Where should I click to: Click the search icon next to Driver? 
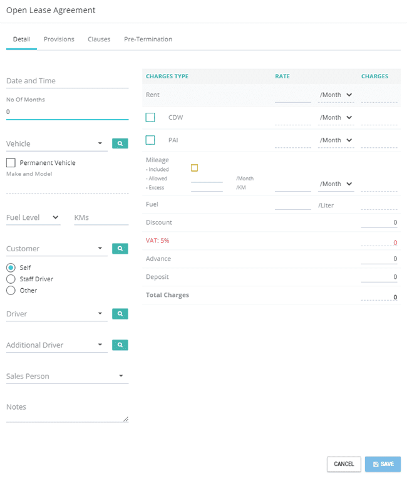point(120,314)
